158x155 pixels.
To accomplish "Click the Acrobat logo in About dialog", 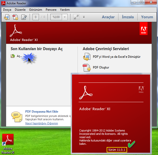I will point(86,93).
